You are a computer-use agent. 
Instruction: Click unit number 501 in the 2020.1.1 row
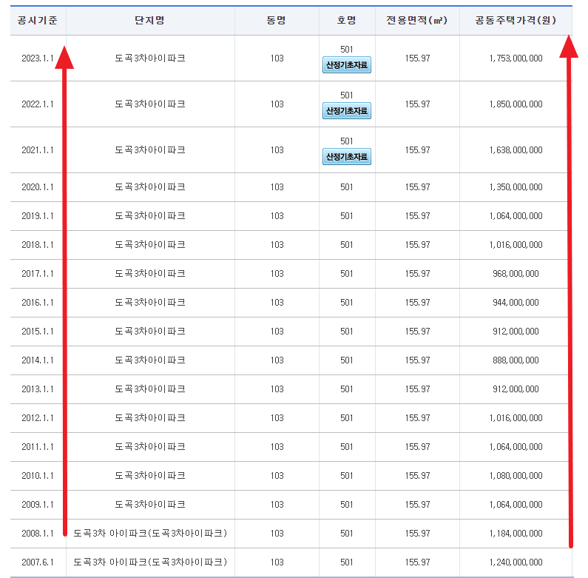click(346, 187)
